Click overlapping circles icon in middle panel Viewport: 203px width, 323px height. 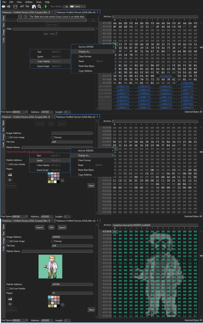[x=10, y=180]
